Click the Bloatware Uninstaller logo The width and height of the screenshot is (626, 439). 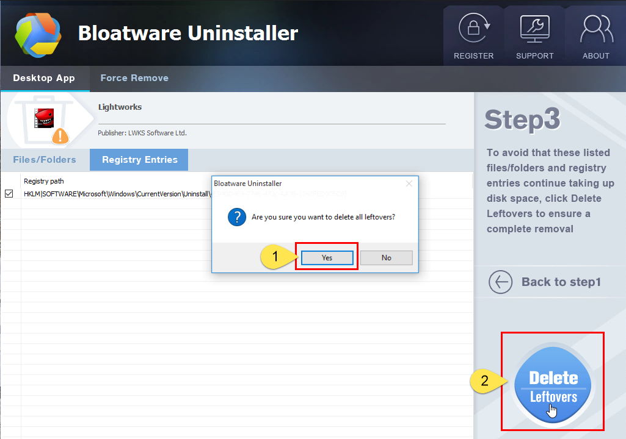click(38, 35)
